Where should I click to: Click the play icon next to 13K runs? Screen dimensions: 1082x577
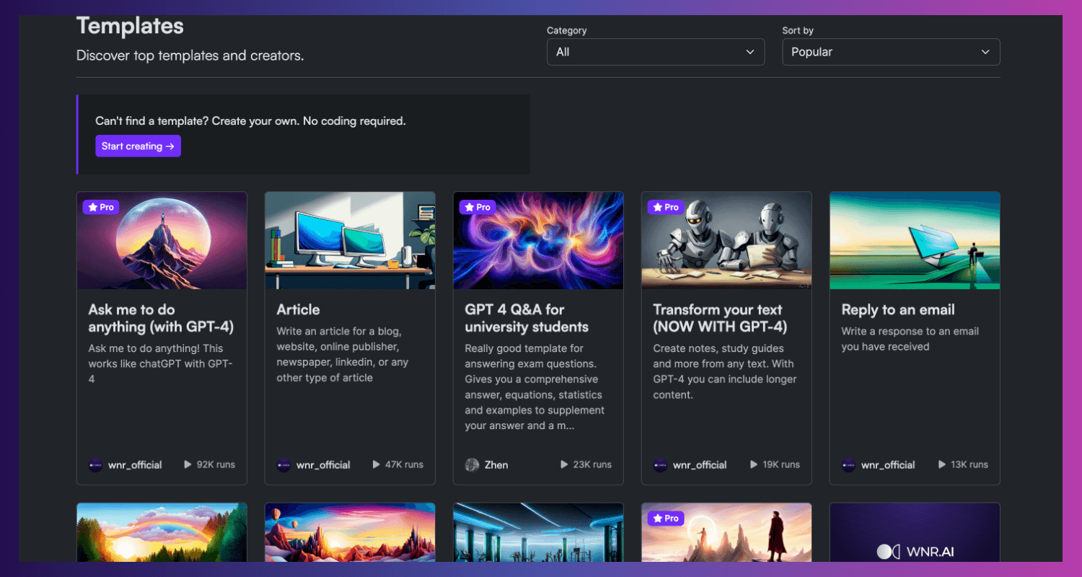tap(942, 464)
